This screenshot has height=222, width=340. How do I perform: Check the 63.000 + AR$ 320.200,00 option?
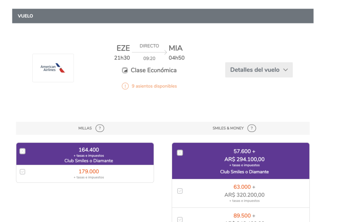click(180, 191)
